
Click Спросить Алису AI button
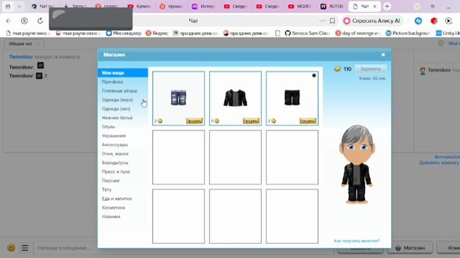click(x=372, y=21)
